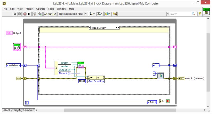Click the blue right shift register
212x114 pixels.
(x=175, y=65)
